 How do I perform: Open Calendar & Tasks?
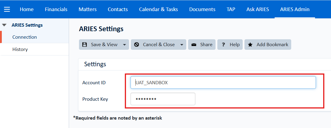pyautogui.click(x=159, y=10)
